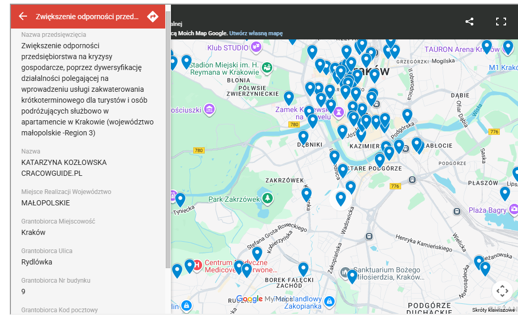Click the Plaża Bagry purple icon
This screenshot has width=518, height=320.
coord(513,210)
